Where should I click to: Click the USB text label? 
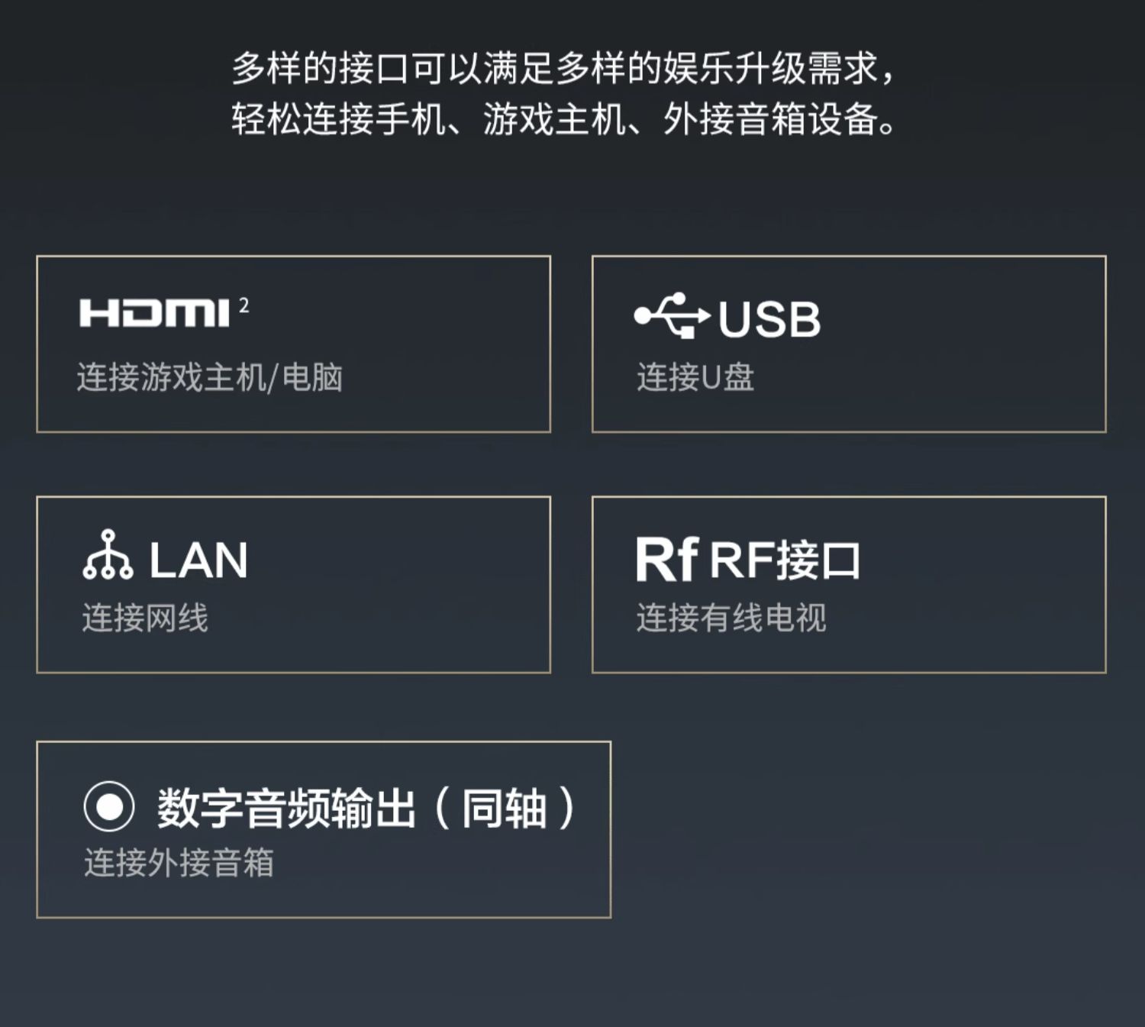[x=769, y=319]
